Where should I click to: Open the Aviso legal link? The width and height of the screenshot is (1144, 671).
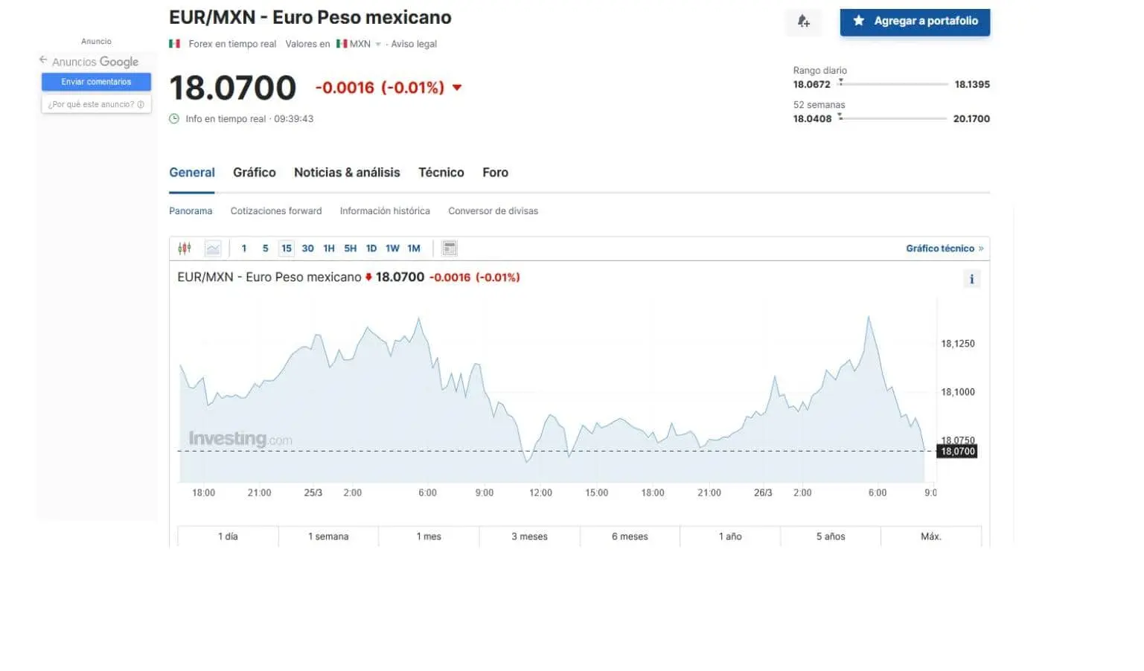click(x=414, y=44)
